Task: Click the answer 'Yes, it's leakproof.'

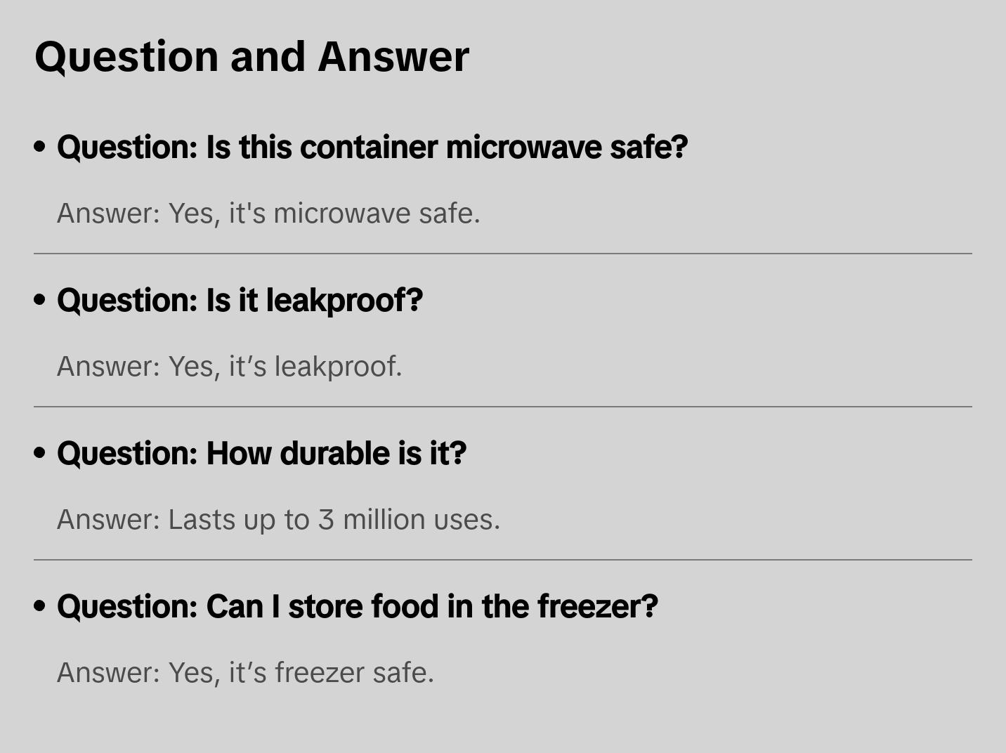Action: pos(229,367)
